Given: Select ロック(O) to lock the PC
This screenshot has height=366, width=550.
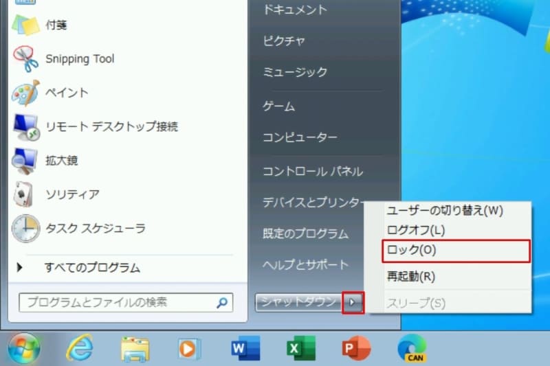Looking at the screenshot, I should coord(456,251).
